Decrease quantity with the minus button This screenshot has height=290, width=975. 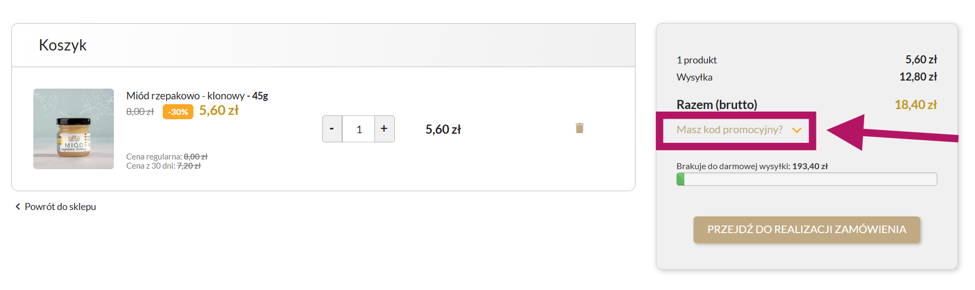click(332, 129)
